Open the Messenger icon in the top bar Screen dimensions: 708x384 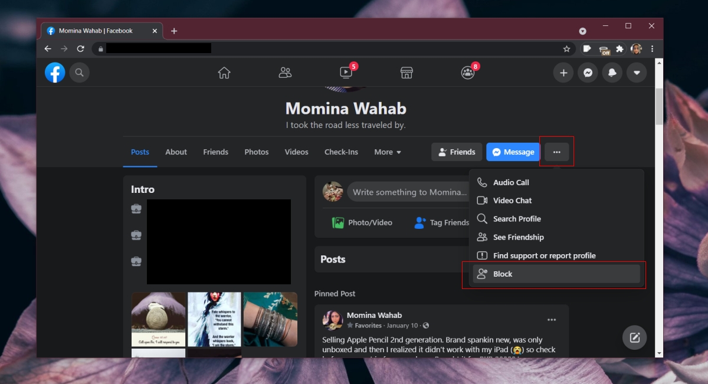click(x=588, y=73)
